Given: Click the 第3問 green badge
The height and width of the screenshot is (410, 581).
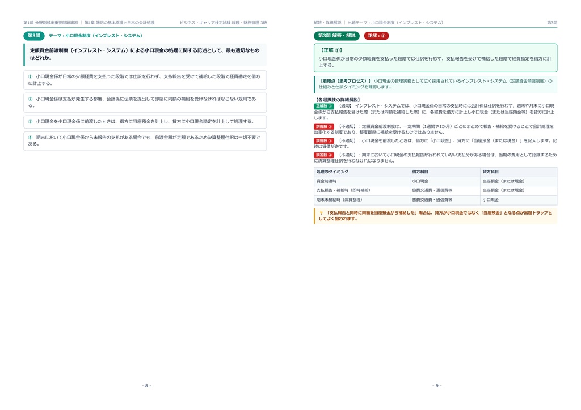Looking at the screenshot, I should pyautogui.click(x=33, y=36).
